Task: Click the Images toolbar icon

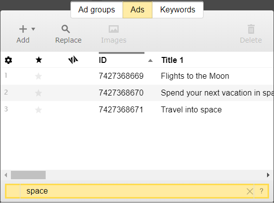Action: point(114,29)
